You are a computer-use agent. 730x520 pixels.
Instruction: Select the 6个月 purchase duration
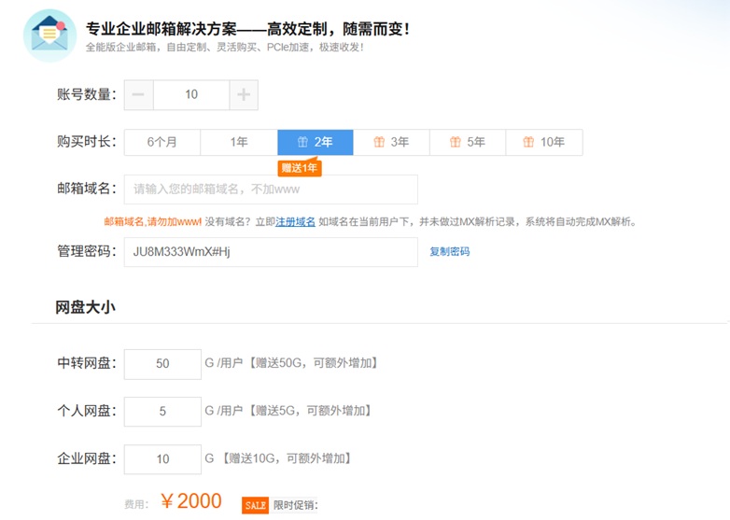pyautogui.click(x=162, y=142)
